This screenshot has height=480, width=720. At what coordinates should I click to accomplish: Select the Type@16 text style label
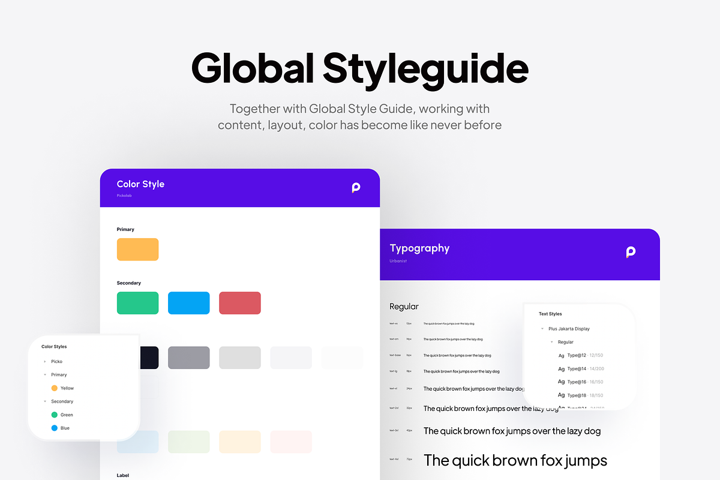click(577, 382)
